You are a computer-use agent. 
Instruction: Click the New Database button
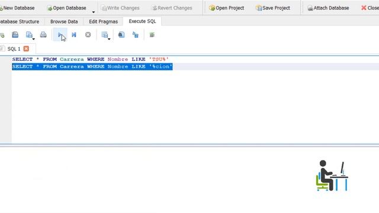pos(17,8)
